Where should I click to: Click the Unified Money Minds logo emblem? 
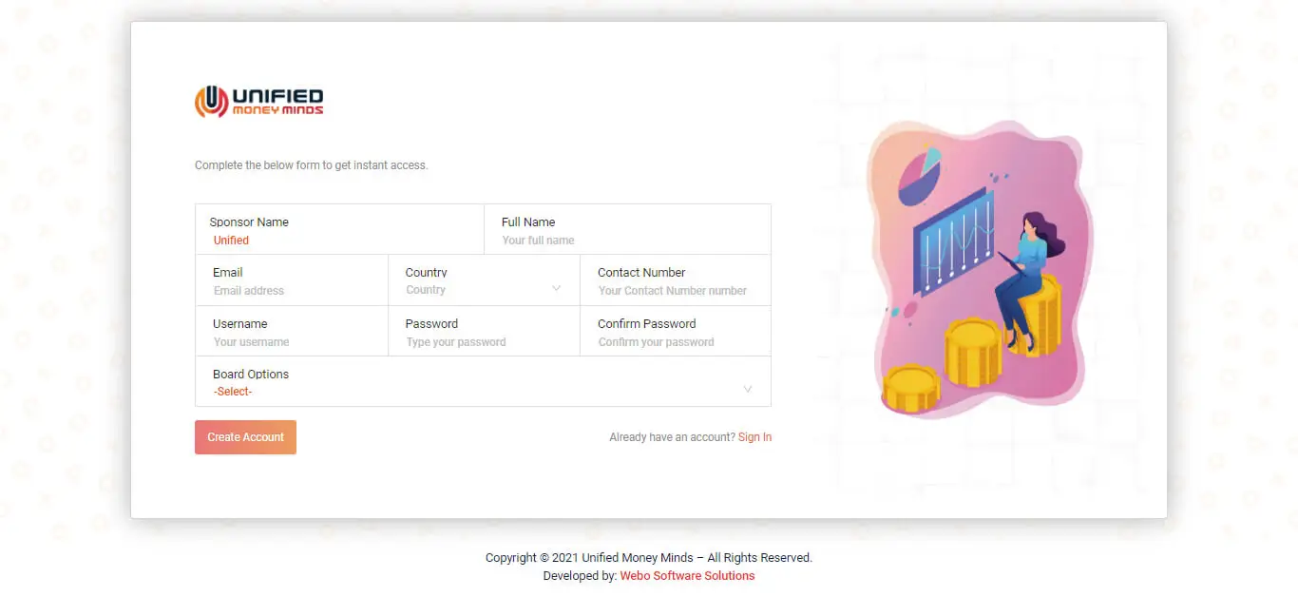point(211,101)
